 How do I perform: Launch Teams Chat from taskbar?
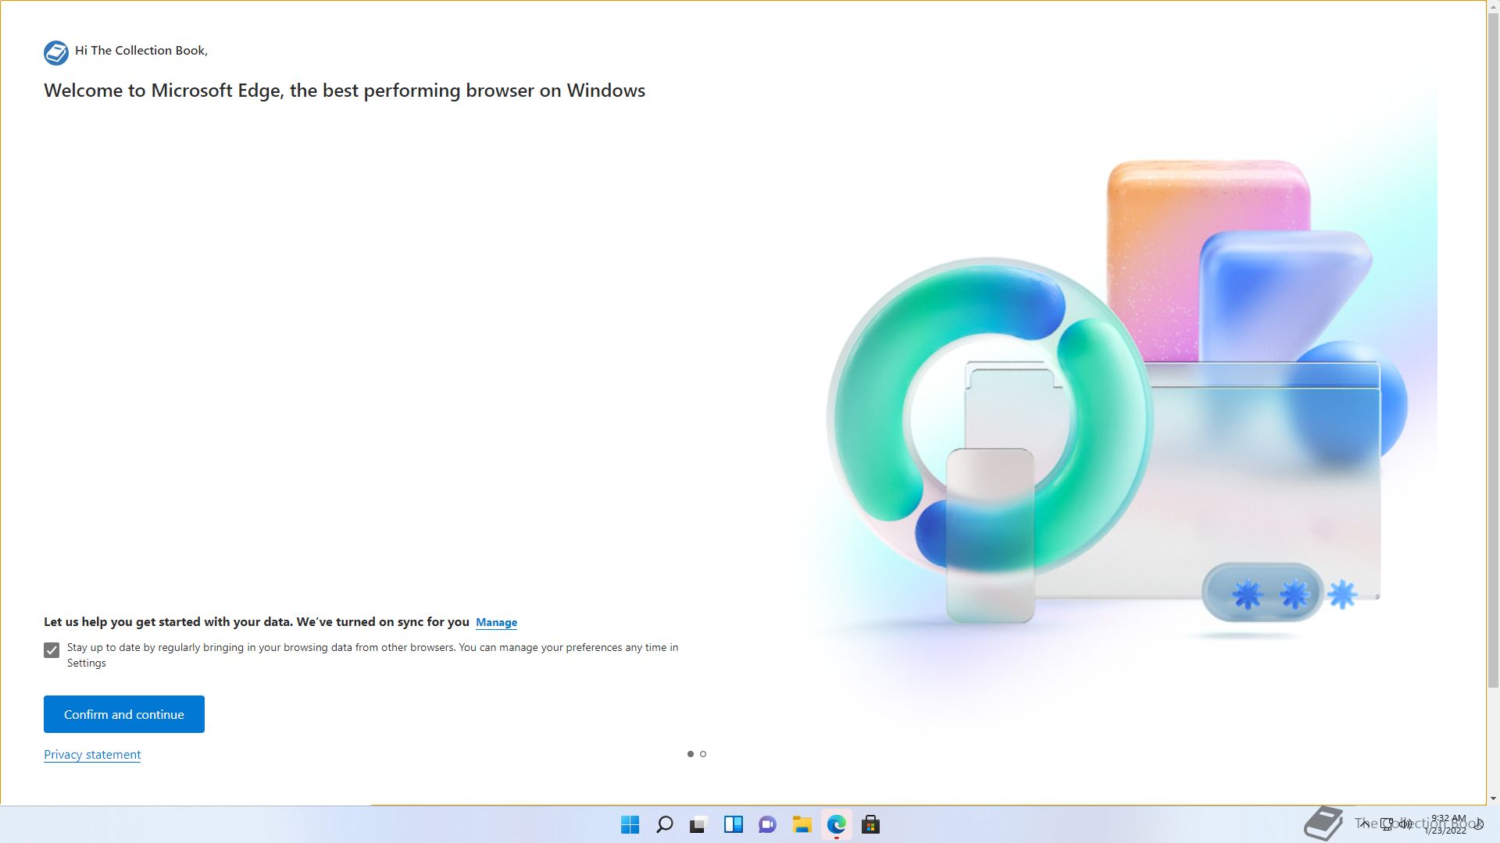click(x=767, y=824)
